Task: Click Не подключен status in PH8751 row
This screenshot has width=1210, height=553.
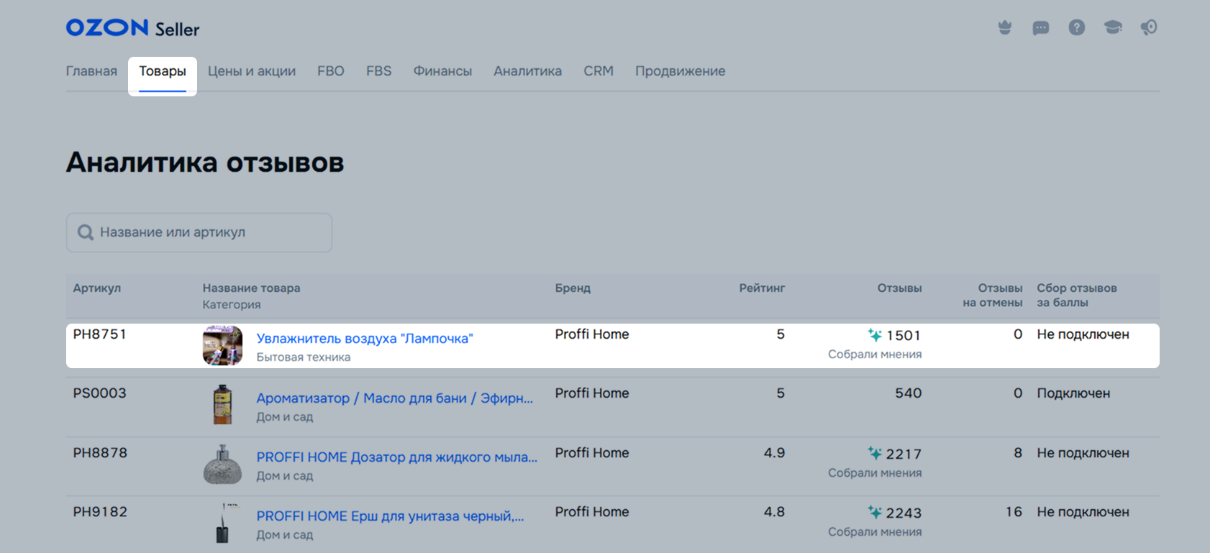Action: pyautogui.click(x=1083, y=334)
